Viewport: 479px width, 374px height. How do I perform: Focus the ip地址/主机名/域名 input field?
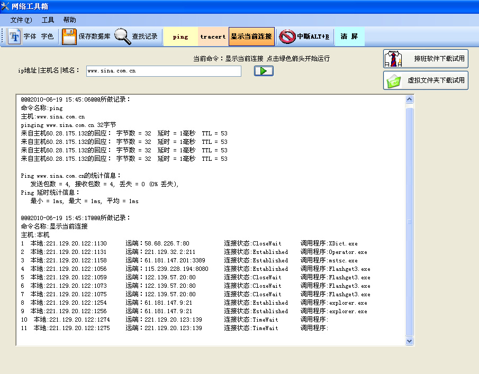click(x=164, y=71)
